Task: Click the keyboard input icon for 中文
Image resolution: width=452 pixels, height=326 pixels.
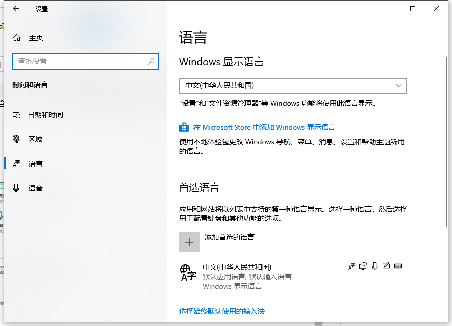Action: [398, 265]
